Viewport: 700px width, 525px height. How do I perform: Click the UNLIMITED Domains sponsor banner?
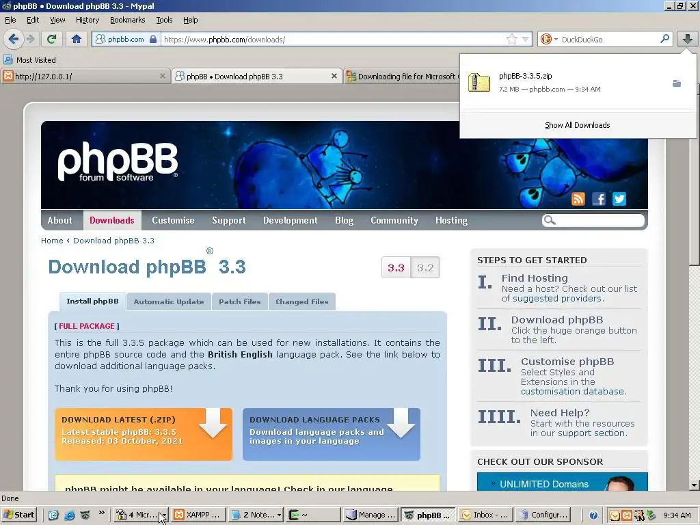562,482
